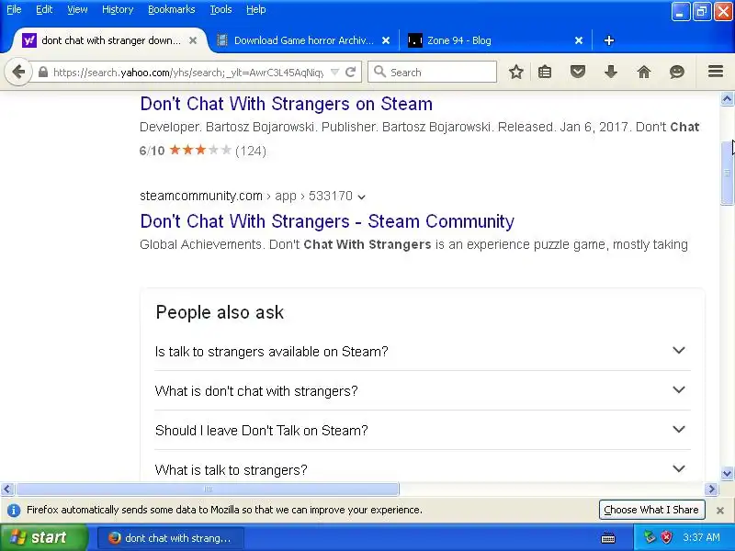Image resolution: width=735 pixels, height=551 pixels.
Task: Click the 3:37 AM system clock
Action: point(701,538)
